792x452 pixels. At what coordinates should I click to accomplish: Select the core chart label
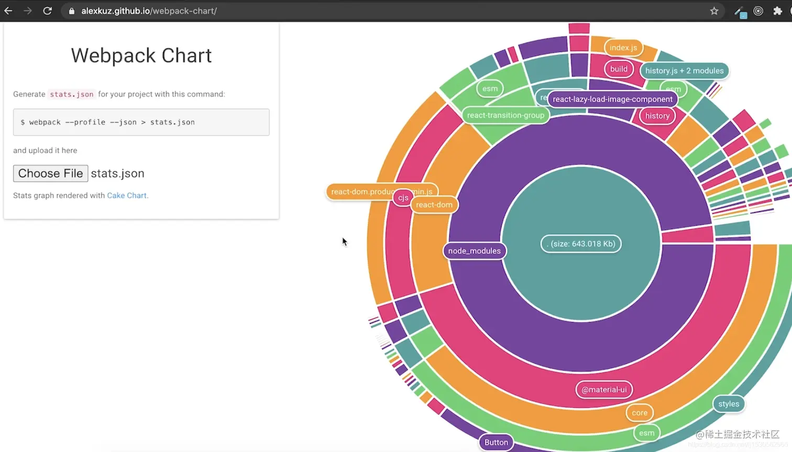pos(640,413)
